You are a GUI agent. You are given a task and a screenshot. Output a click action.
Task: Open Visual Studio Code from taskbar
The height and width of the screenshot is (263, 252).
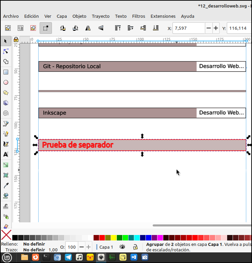[x=134, y=257]
